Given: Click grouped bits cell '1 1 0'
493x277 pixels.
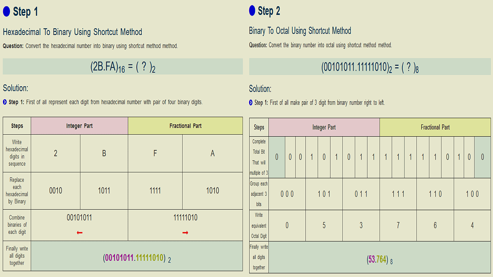Looking at the screenshot, I should [x=435, y=194].
